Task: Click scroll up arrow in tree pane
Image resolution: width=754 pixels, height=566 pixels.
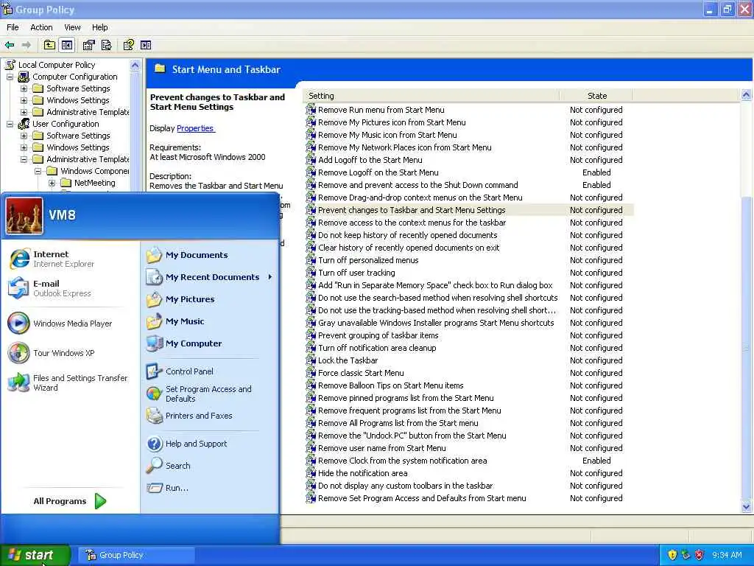Action: click(135, 65)
